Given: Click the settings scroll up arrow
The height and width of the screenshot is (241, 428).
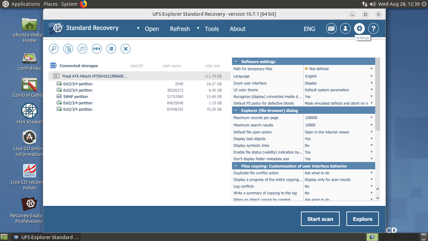Looking at the screenshot, I should [x=378, y=189].
